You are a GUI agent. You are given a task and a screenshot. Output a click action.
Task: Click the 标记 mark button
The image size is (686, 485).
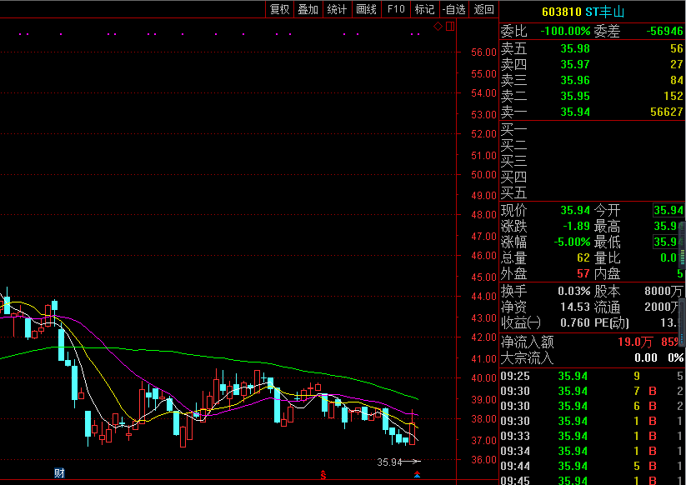pos(425,9)
